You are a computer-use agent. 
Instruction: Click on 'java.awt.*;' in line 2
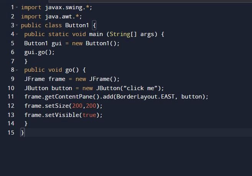click(64, 16)
